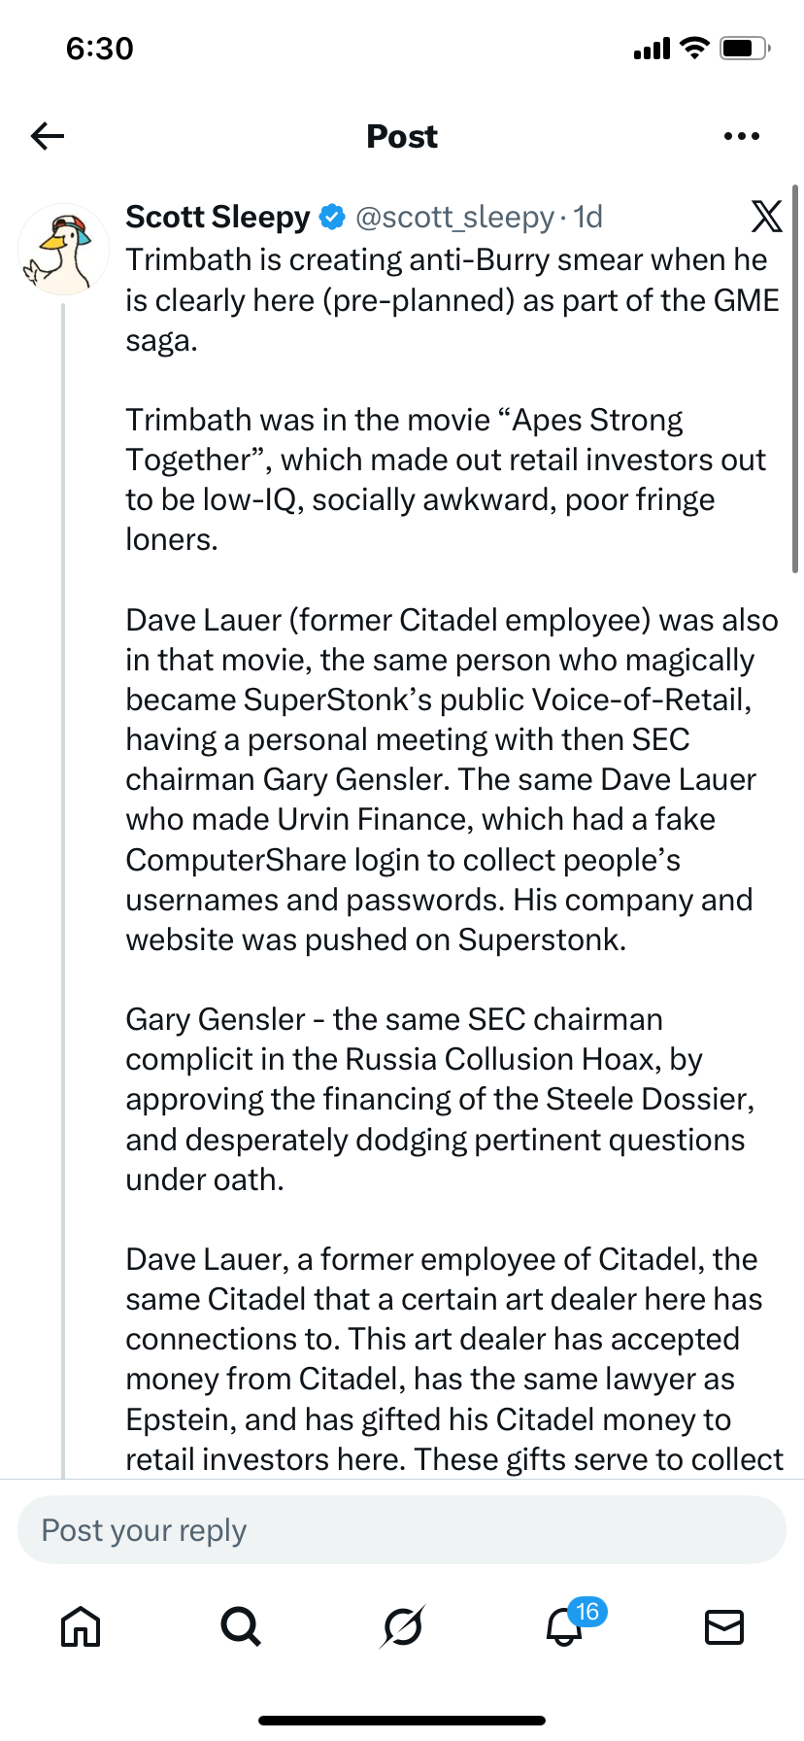The image size is (804, 1741).
Task: Tap the blue verified badge
Action: point(332,217)
